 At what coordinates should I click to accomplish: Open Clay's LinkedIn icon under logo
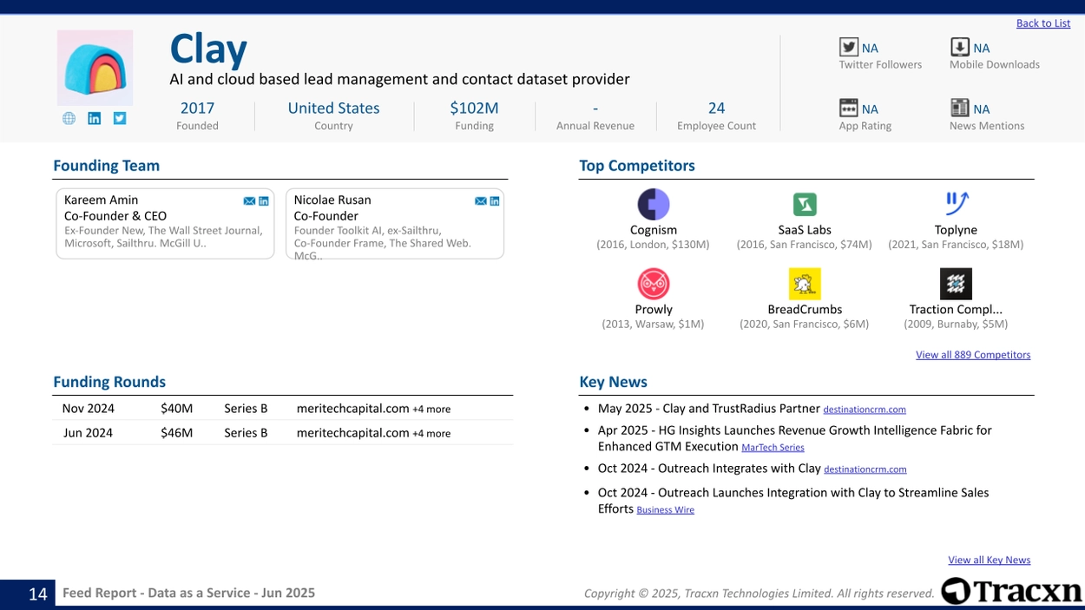pyautogui.click(x=94, y=118)
